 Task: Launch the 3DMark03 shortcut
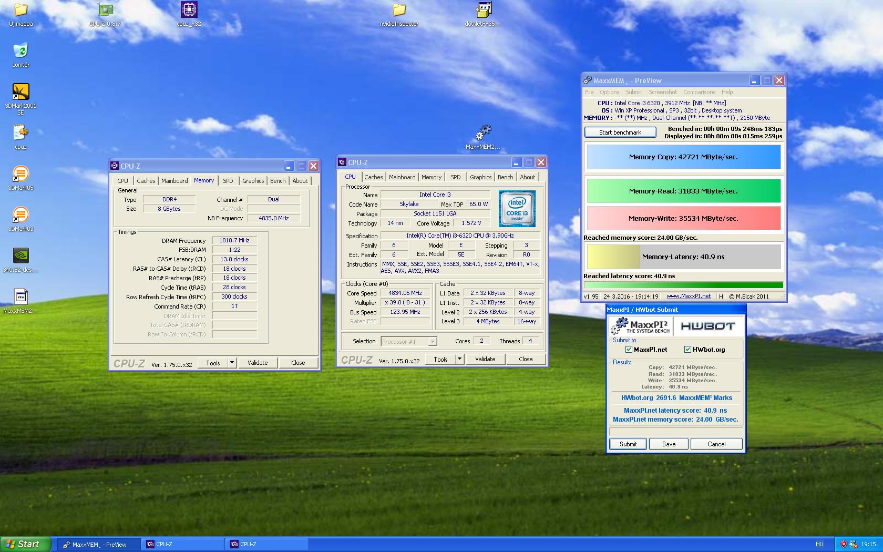(20, 219)
